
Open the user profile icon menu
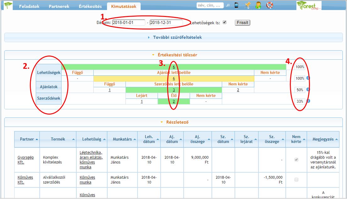[258, 5]
